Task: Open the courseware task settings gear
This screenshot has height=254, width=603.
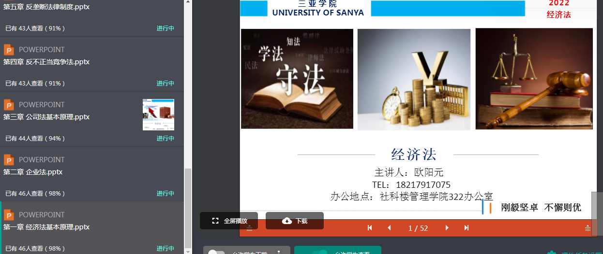Action: pyautogui.click(x=551, y=253)
